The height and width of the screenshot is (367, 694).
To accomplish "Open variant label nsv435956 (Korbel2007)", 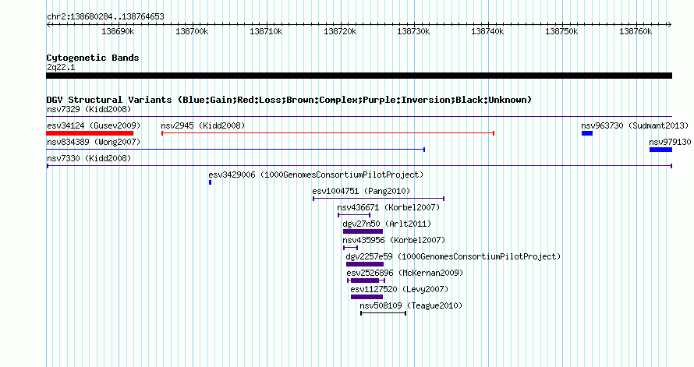I will (394, 240).
